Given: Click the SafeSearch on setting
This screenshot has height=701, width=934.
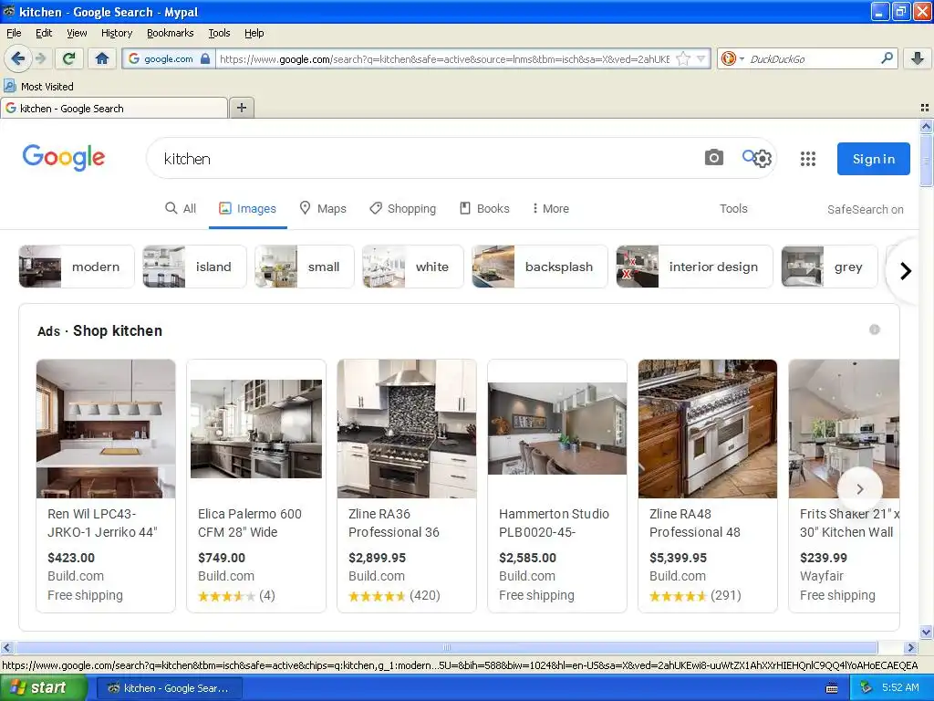Looking at the screenshot, I should pos(865,209).
